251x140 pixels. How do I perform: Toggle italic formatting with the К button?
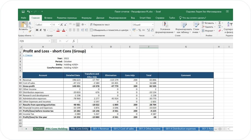(41, 30)
